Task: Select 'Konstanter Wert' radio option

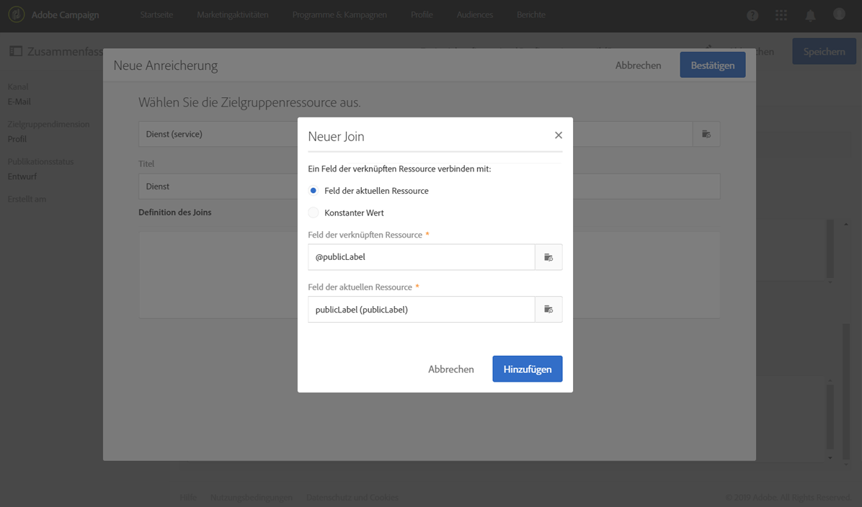Action: 314,212
